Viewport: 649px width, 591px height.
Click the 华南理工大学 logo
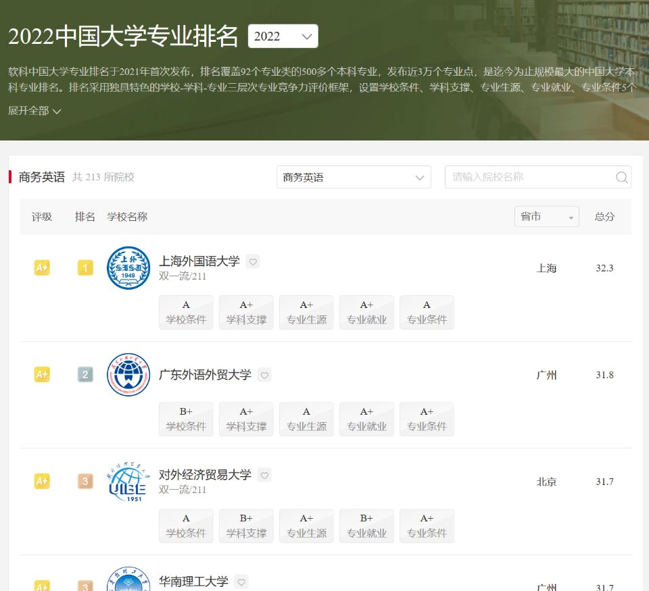[128, 579]
